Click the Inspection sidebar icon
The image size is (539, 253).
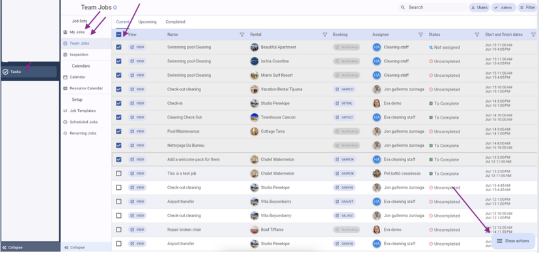click(65, 55)
